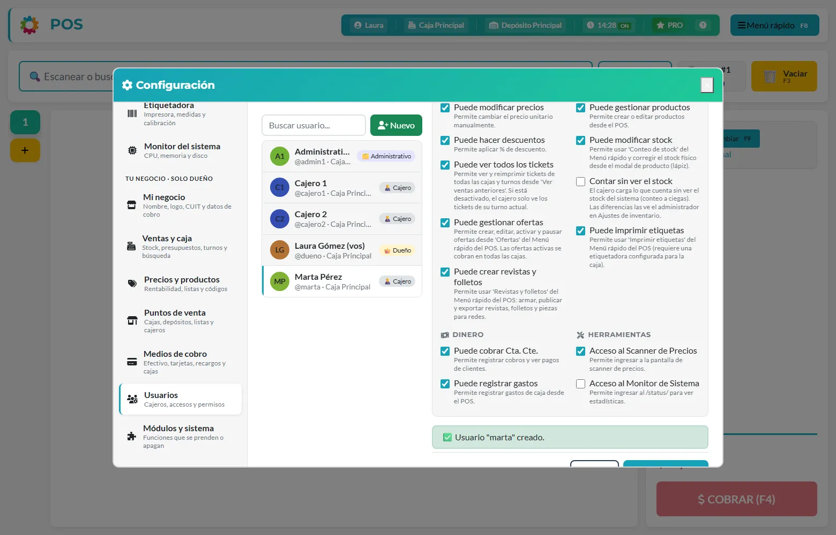Image resolution: width=836 pixels, height=535 pixels.
Task: Click the Vaciar F3 button
Action: pyautogui.click(x=784, y=76)
